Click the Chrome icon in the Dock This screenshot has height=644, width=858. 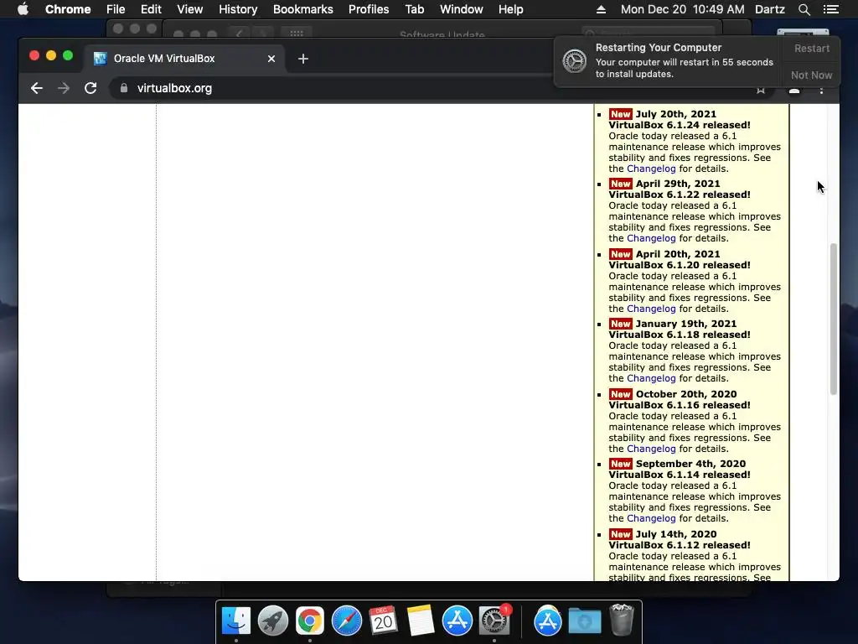310,621
